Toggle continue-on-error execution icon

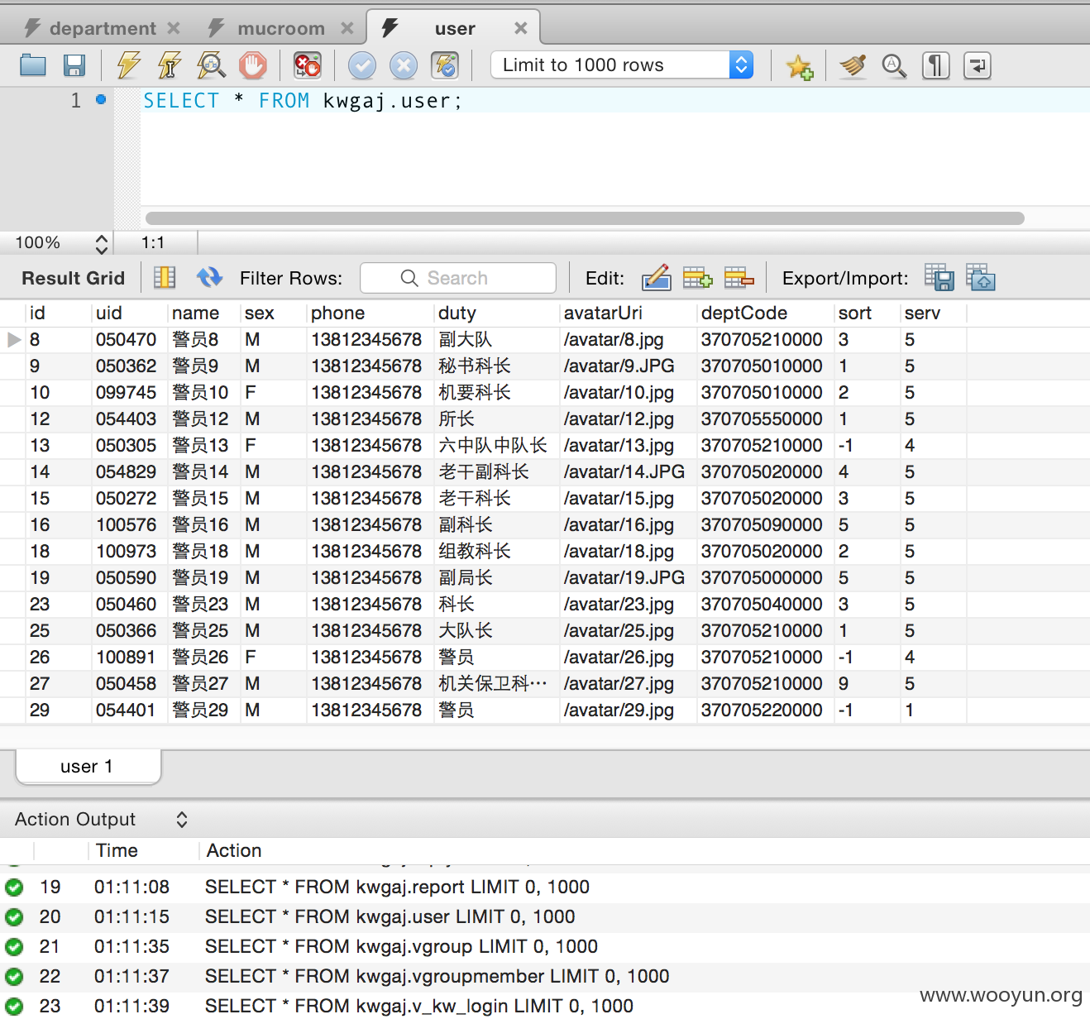308,65
